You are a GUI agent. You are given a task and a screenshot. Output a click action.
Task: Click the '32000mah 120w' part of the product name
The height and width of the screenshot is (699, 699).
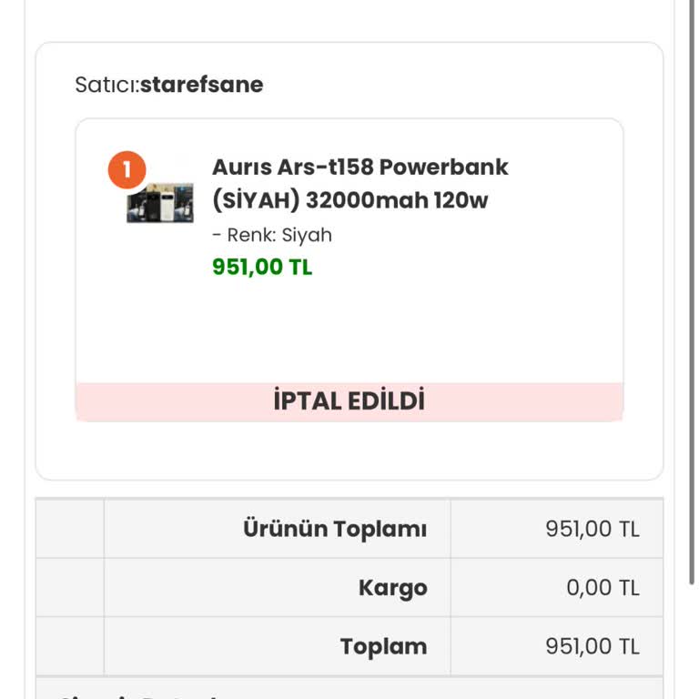click(x=397, y=200)
